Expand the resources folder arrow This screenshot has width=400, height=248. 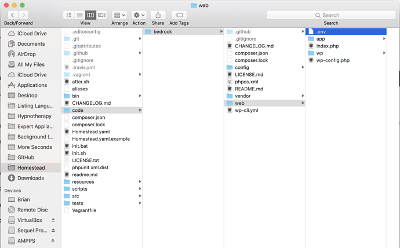pos(140,181)
